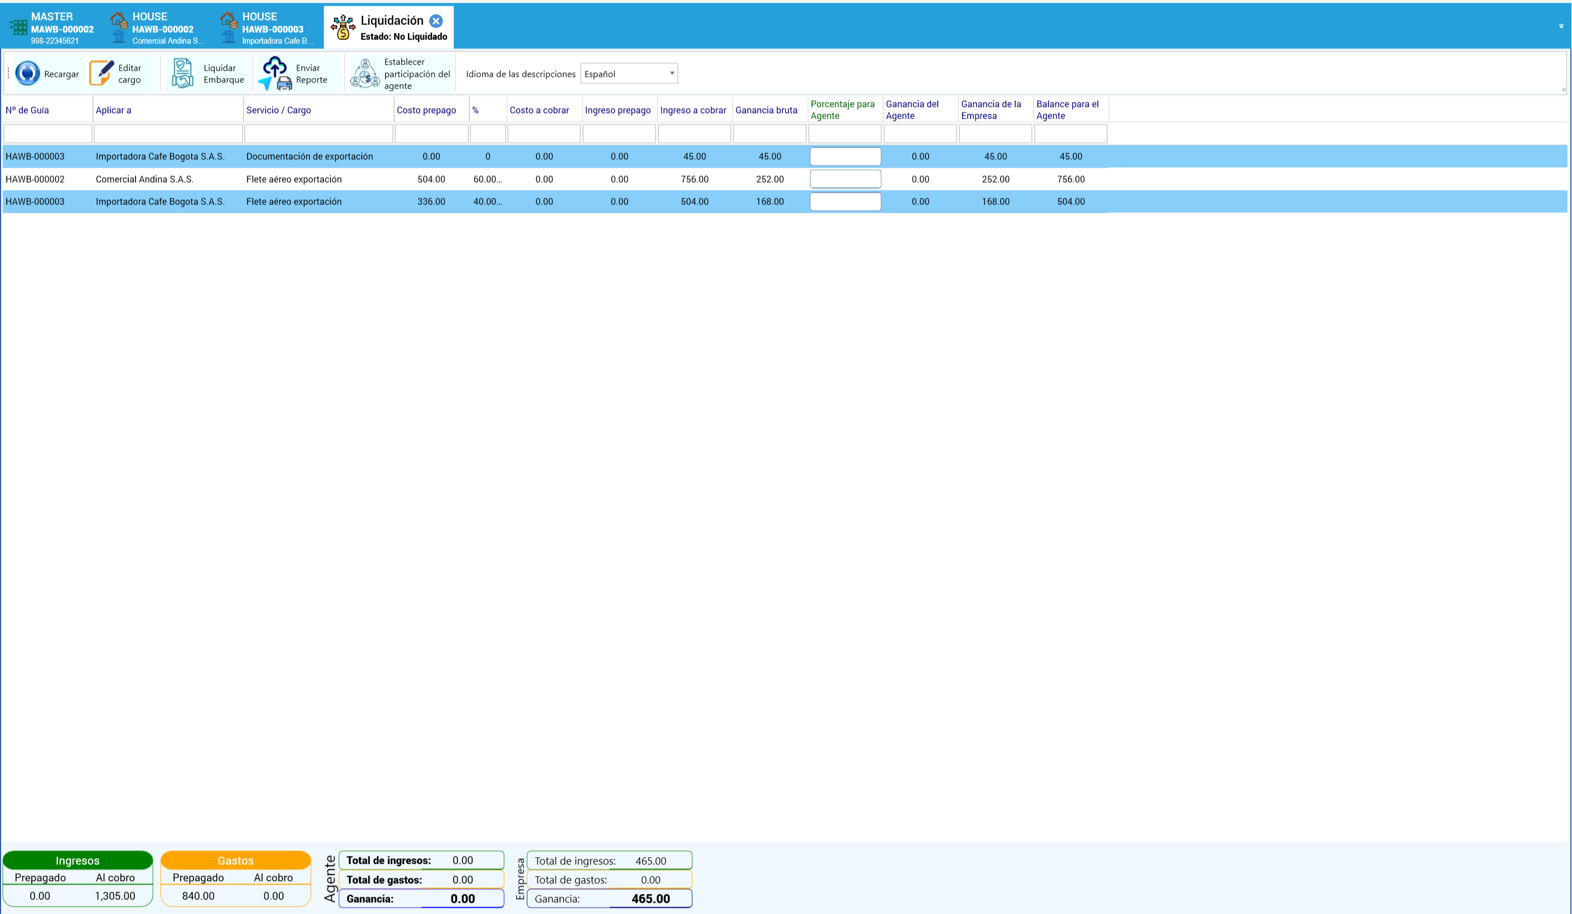The height and width of the screenshot is (914, 1572).
Task: Click the Aplicar a filter field
Action: coord(168,133)
